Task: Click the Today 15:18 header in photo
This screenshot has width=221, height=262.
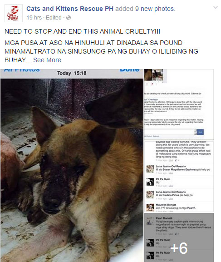Action: click(x=72, y=73)
